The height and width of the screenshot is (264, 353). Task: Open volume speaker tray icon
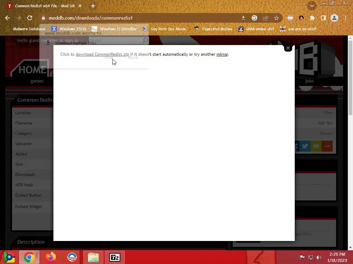(319, 257)
